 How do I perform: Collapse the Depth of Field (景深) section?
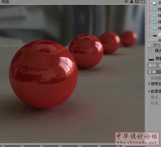pyautogui.click(x=154, y=72)
